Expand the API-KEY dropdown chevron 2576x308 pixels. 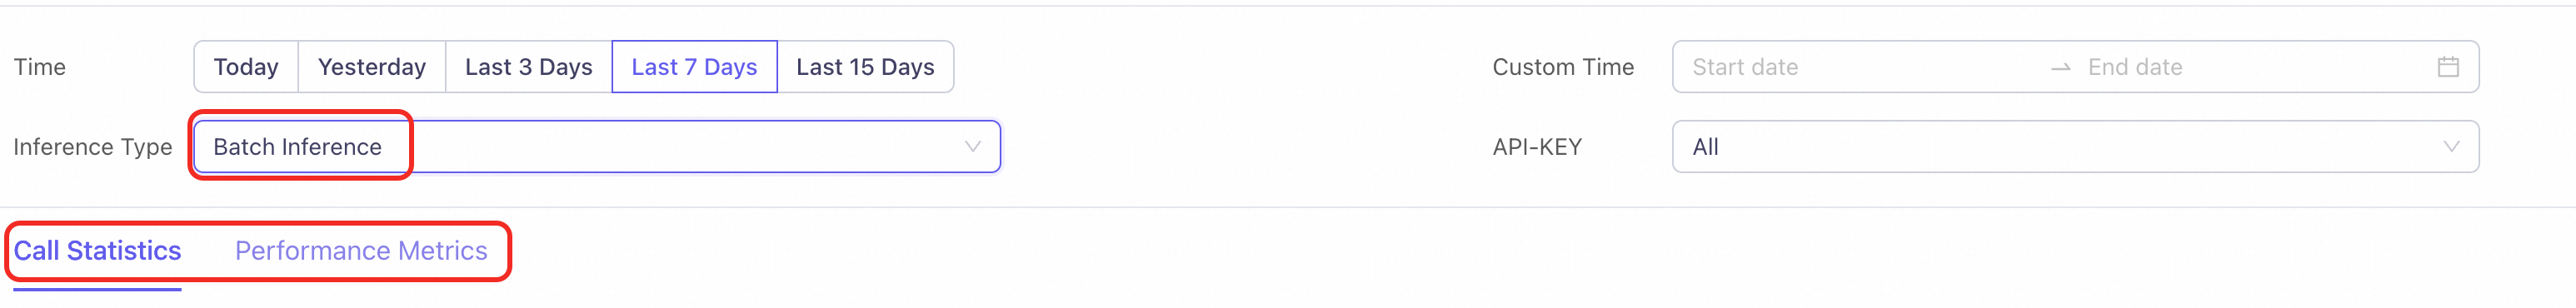coord(2451,147)
